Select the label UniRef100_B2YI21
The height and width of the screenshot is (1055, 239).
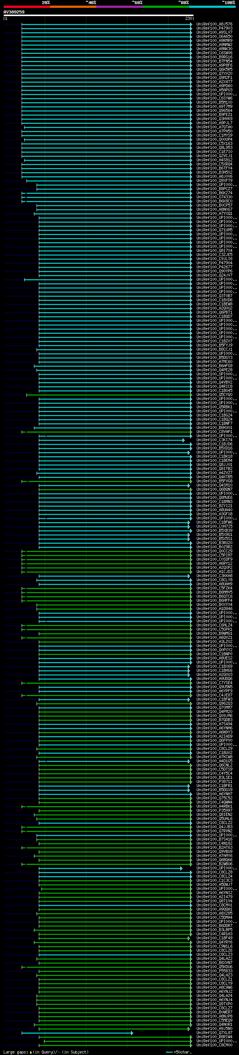click(x=214, y=506)
